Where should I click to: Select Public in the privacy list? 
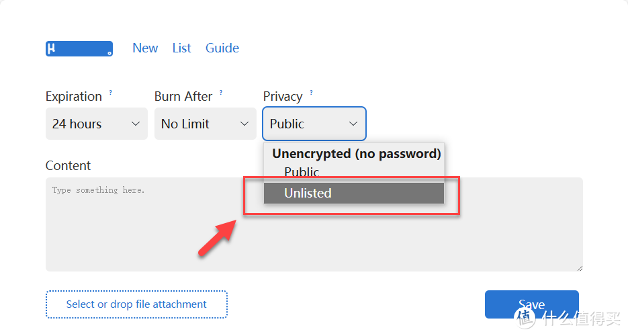[302, 172]
